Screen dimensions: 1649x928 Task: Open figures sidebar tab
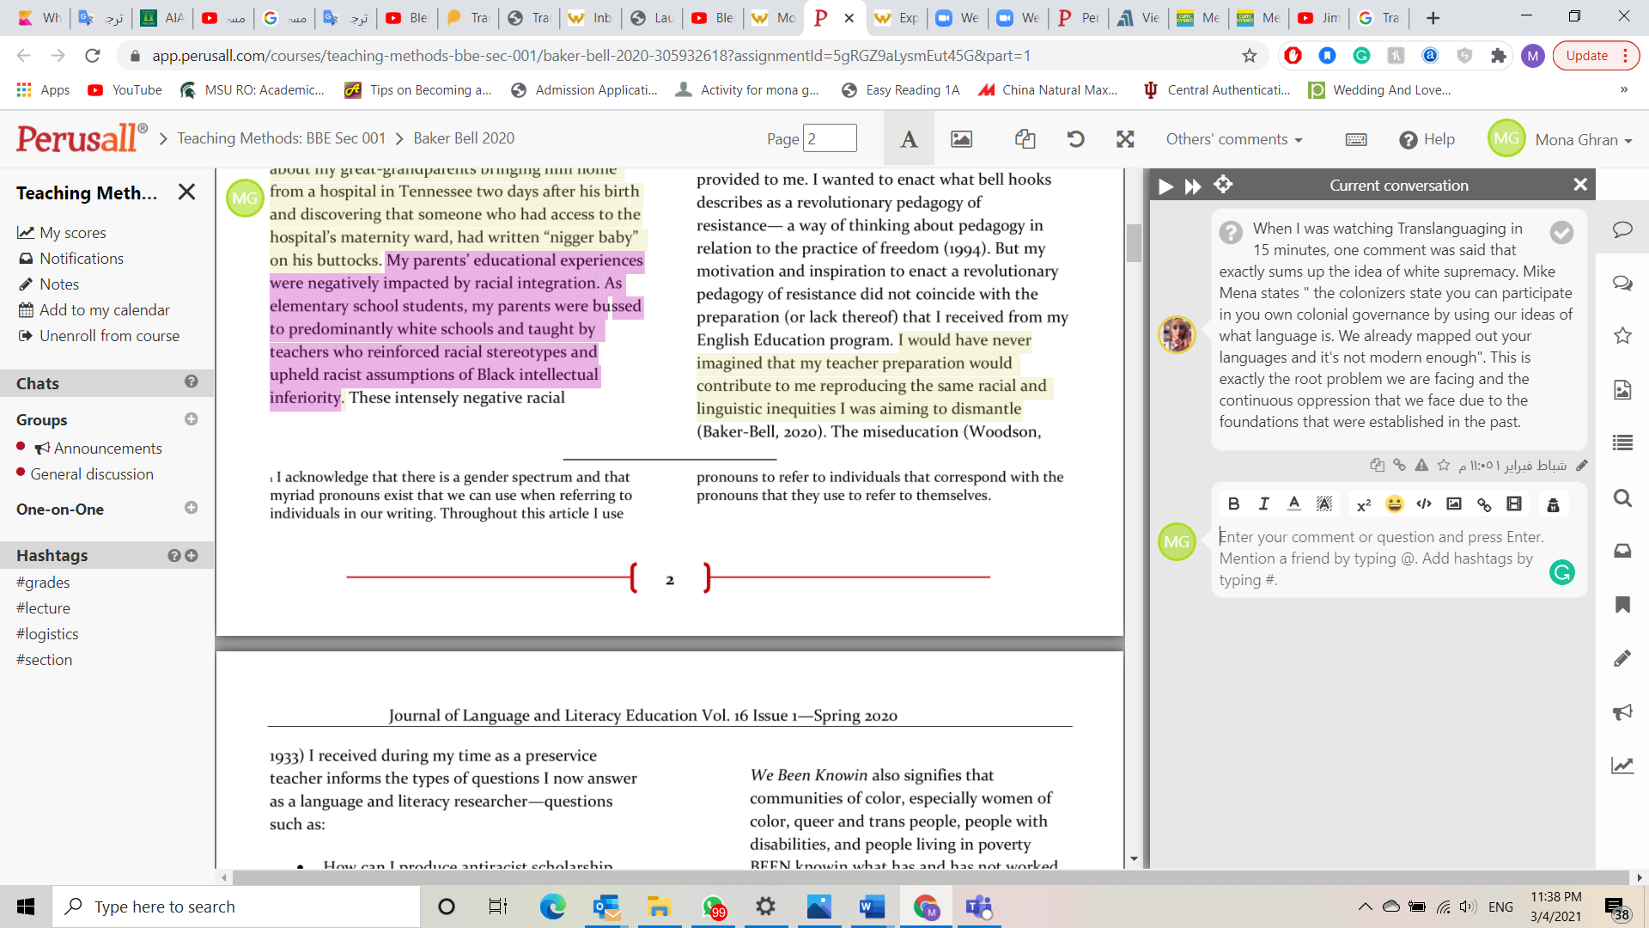click(1622, 389)
